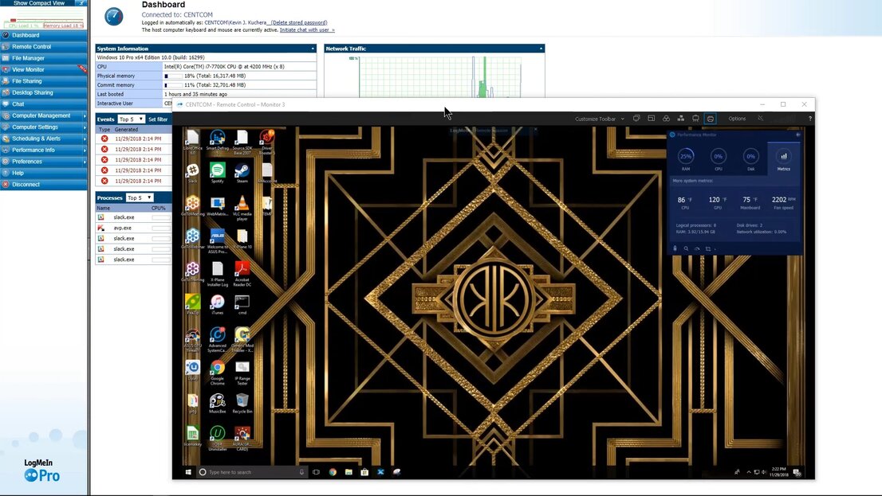Open Google Chrome desktop shortcut
882x496 pixels.
[x=217, y=369]
